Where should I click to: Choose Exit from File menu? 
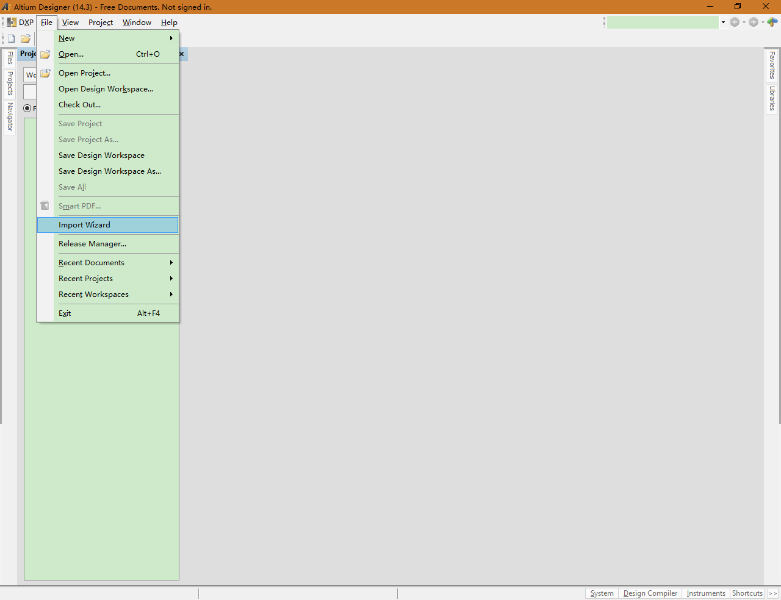point(108,313)
